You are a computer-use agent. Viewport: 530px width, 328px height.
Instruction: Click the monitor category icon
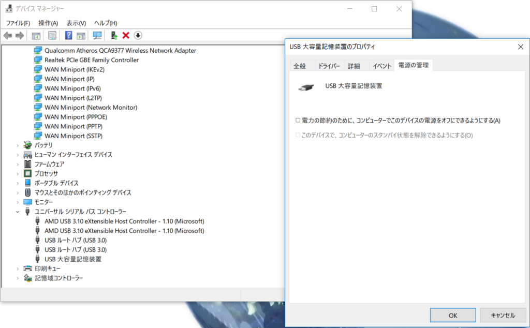pyautogui.click(x=27, y=202)
